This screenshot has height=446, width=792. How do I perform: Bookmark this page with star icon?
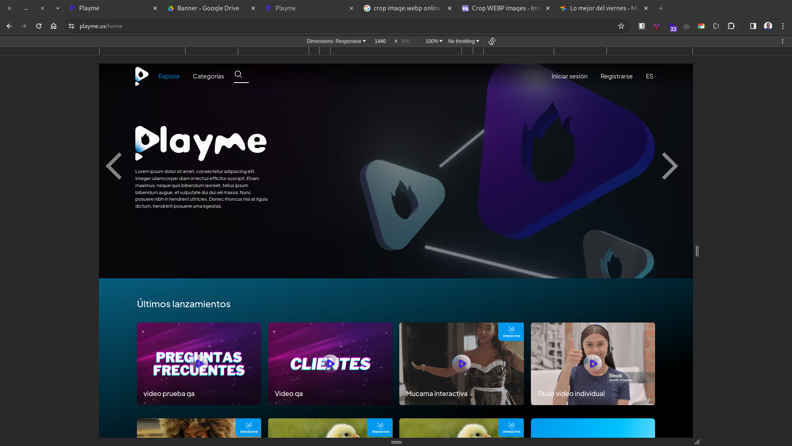click(x=621, y=26)
